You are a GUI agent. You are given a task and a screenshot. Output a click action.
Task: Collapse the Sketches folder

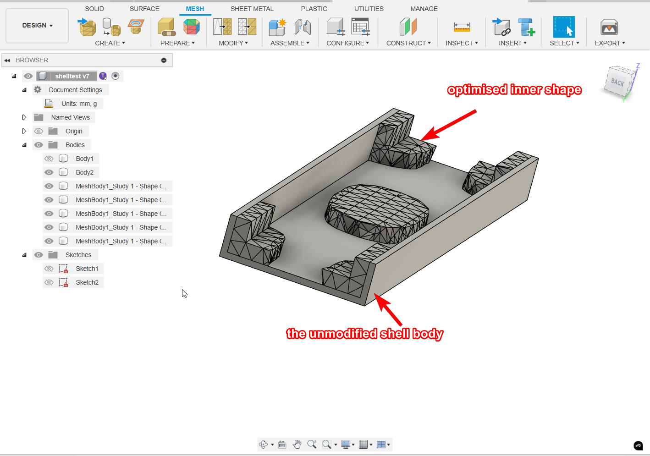[x=24, y=255]
